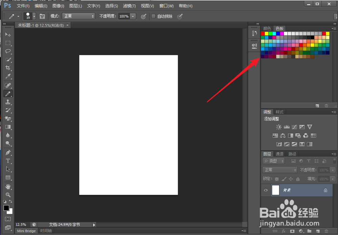Select the Clone Stamp tool

coord(8,102)
